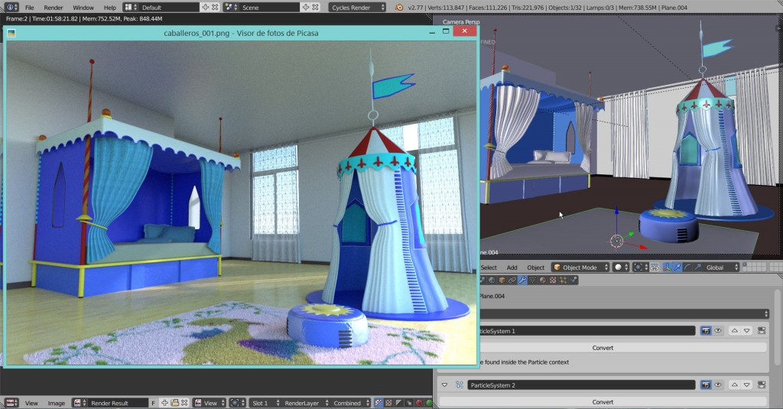The image size is (783, 409).
Task: Toggle ParticleSystem 1 viewport eye visibility
Action: 718,330
